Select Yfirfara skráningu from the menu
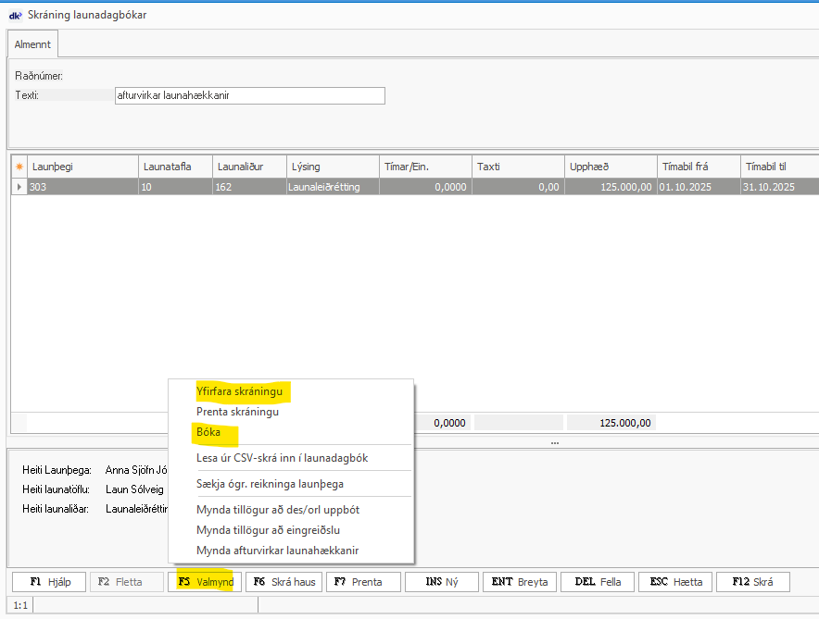 (239, 392)
